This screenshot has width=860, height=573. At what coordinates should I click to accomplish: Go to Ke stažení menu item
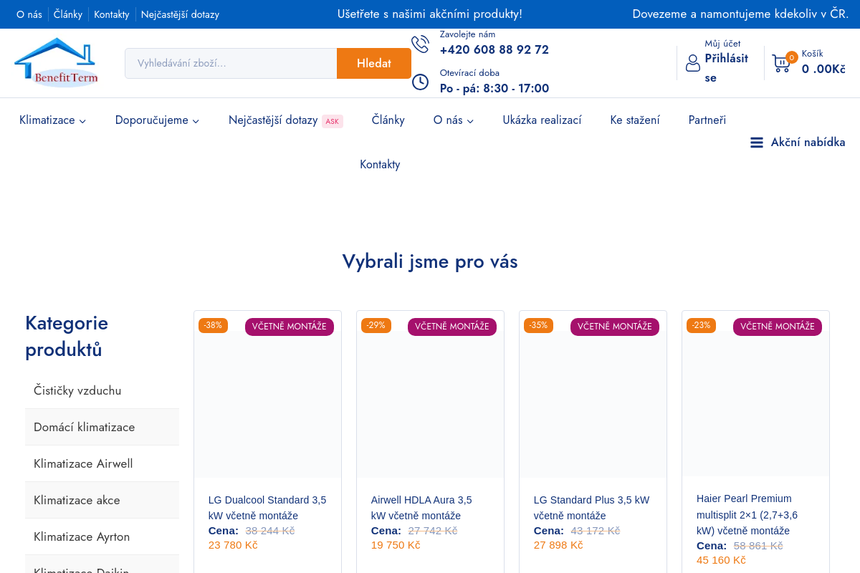(x=635, y=120)
